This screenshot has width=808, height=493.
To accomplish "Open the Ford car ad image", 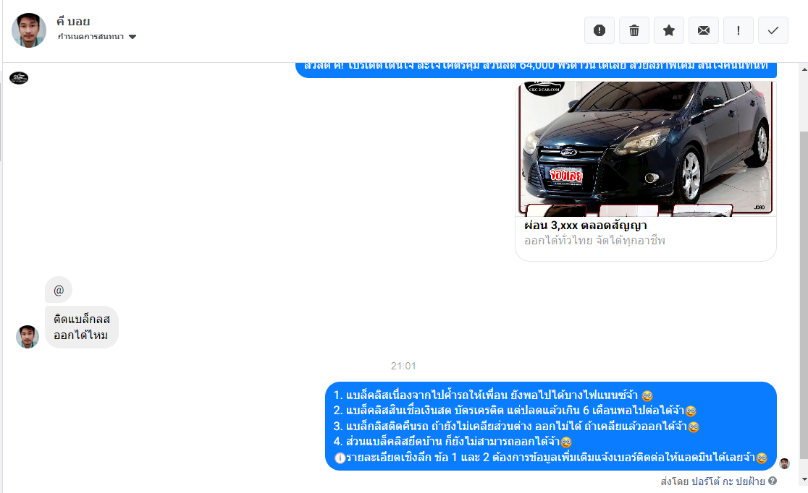I will click(x=646, y=148).
